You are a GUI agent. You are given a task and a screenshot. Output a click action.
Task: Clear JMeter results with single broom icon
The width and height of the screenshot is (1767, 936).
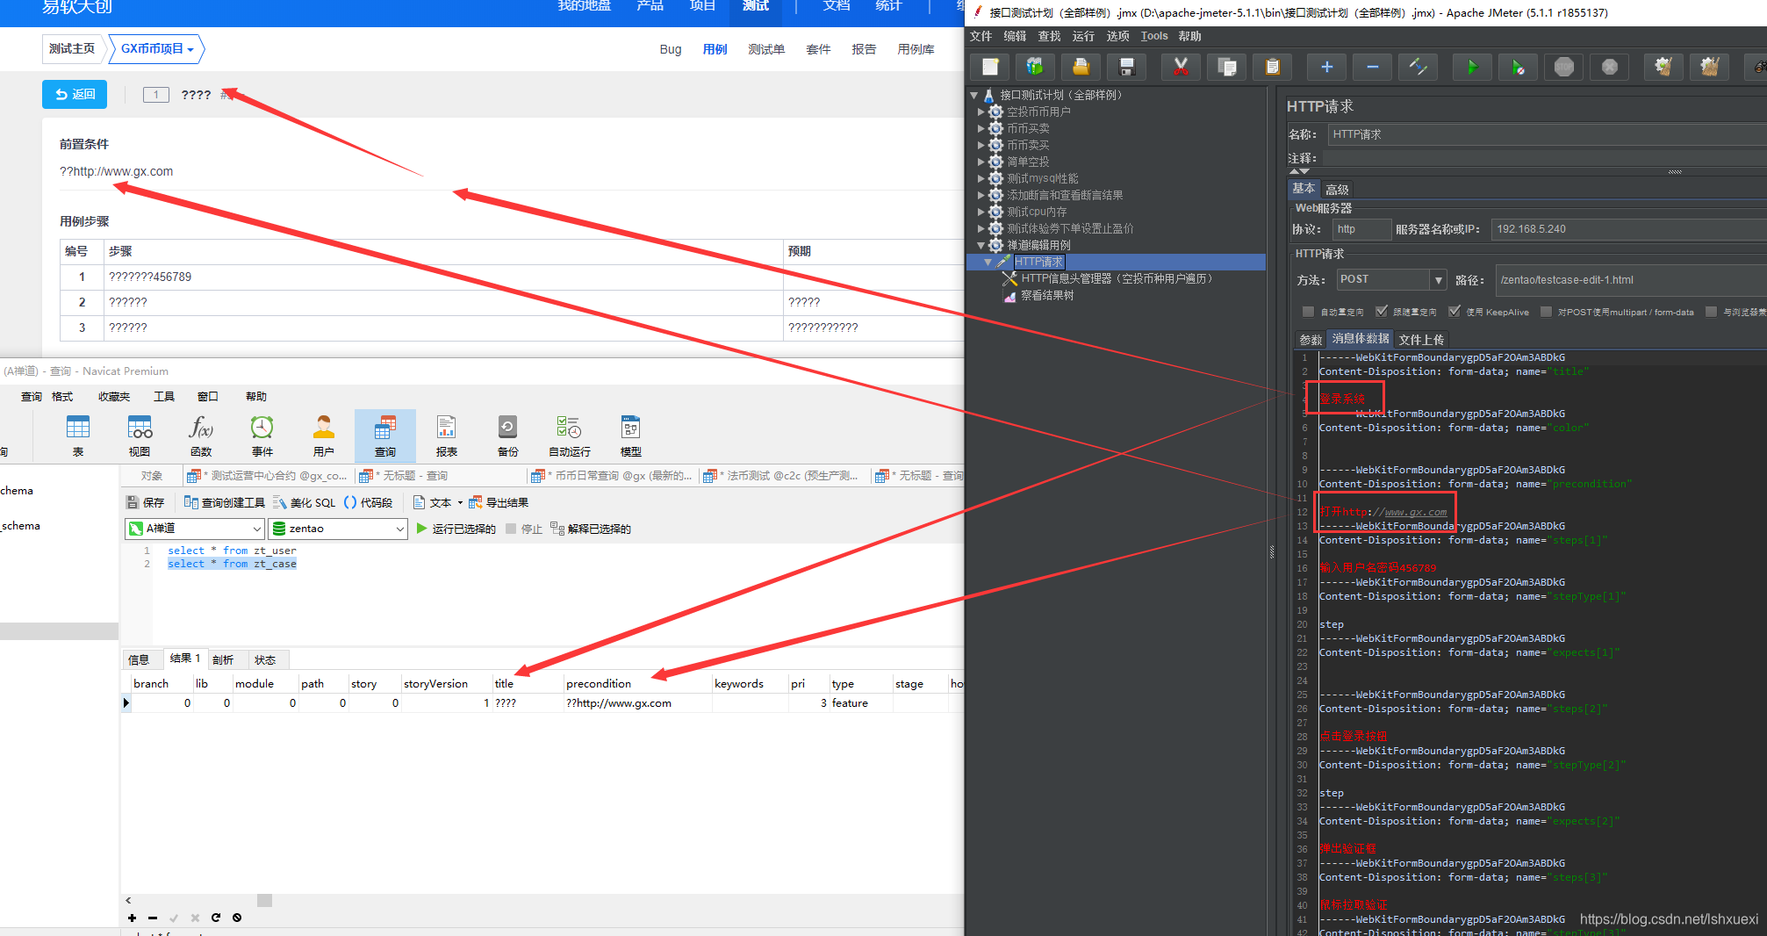pos(1664,67)
